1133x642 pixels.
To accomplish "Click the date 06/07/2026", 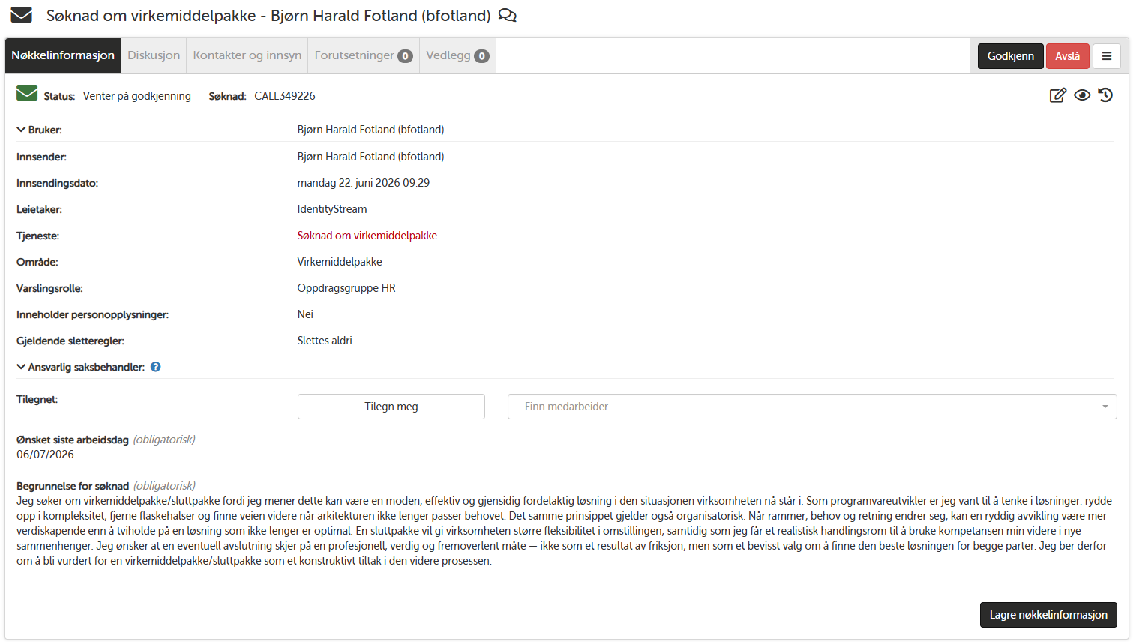I will [45, 454].
